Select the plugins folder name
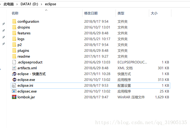The image size is (190, 128). (23, 50)
